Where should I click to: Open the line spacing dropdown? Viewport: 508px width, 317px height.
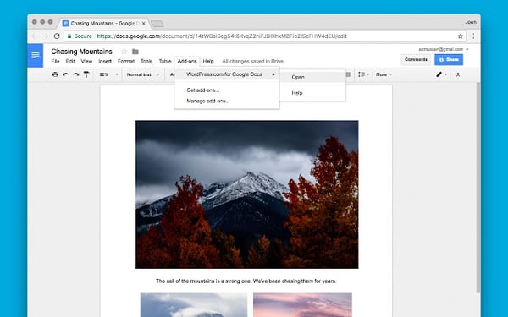pyautogui.click(x=363, y=74)
